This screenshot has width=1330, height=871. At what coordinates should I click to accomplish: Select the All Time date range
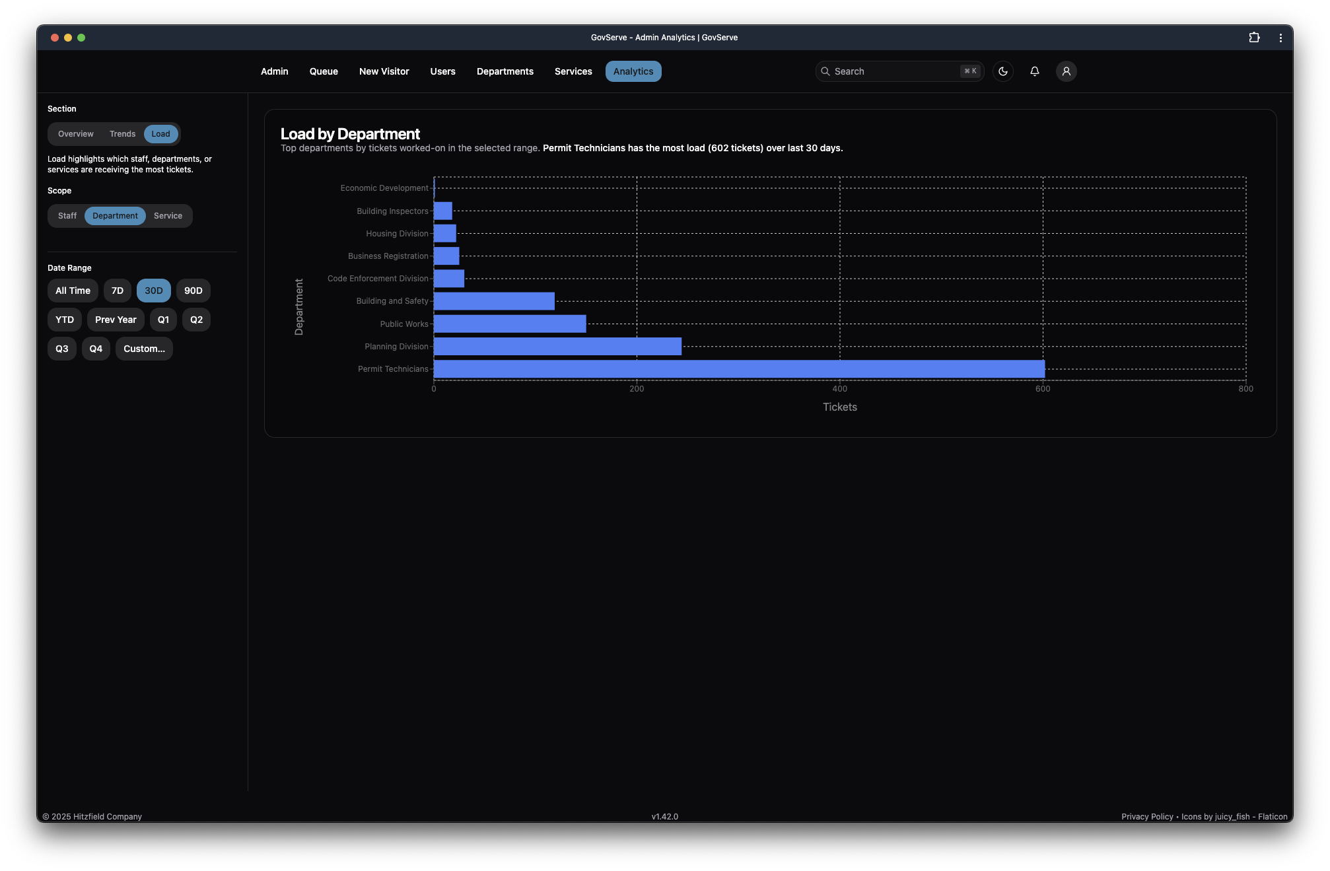tap(73, 290)
